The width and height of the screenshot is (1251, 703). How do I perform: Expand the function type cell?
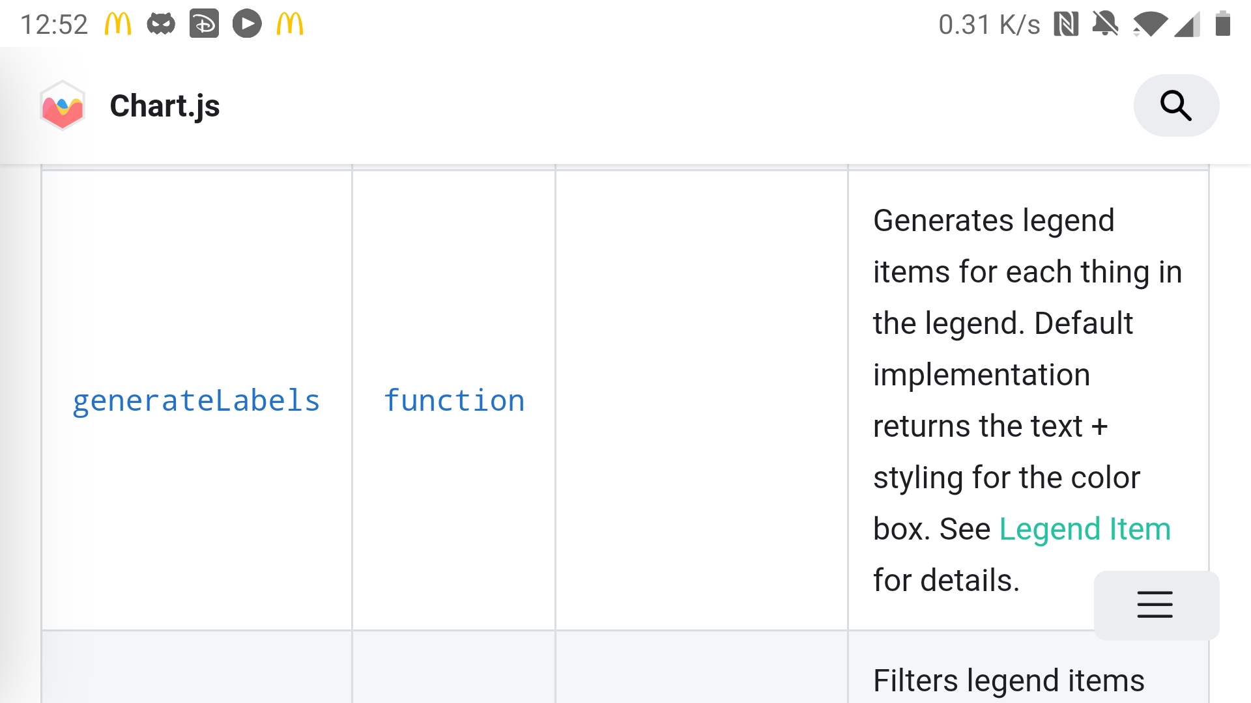(x=454, y=400)
